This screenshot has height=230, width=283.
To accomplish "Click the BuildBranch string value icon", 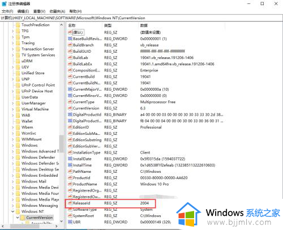I will [70, 45].
